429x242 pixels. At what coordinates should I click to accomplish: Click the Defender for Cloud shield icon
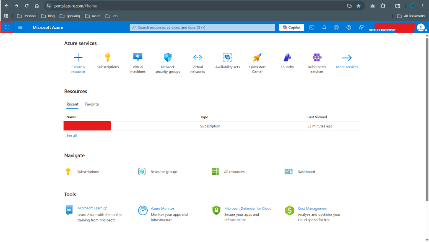pos(216,210)
